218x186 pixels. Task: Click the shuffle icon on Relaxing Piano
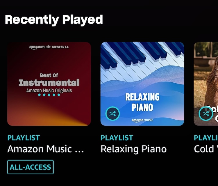pyautogui.click(x=112, y=114)
